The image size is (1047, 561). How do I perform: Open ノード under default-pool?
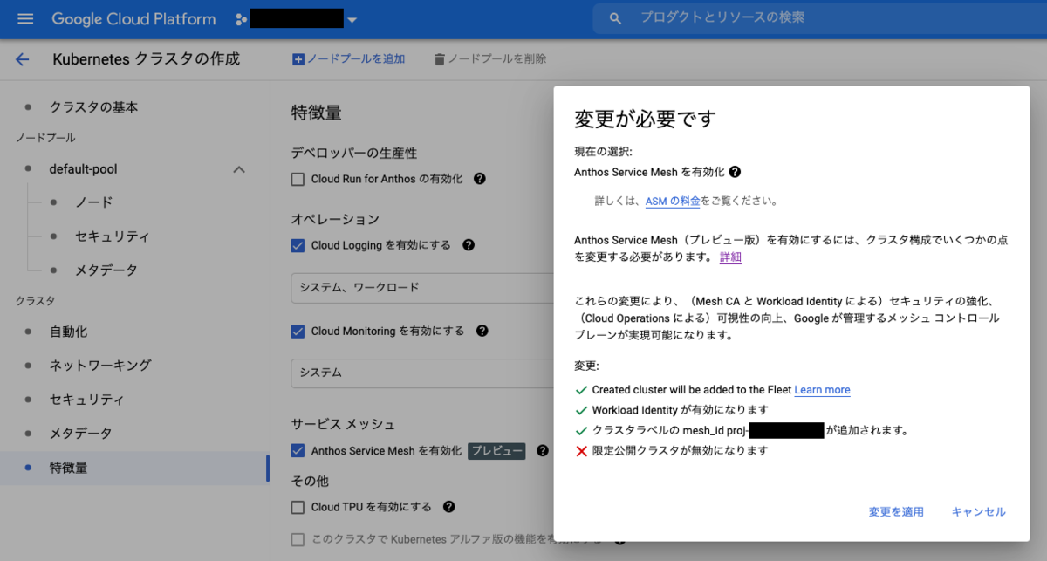point(93,202)
